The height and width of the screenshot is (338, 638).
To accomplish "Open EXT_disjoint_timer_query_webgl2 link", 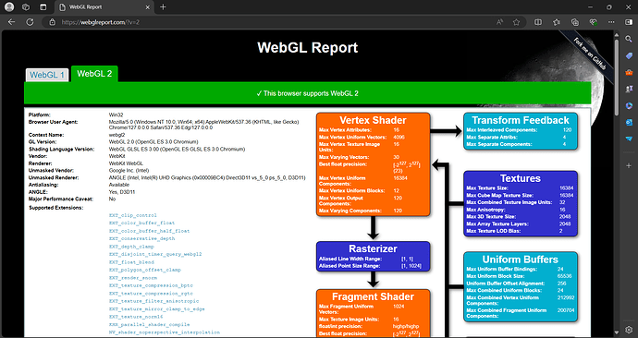I will [155, 254].
